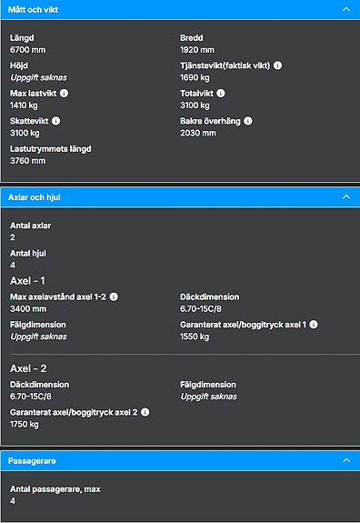The width and height of the screenshot is (360, 523).
Task: Select the 3100 kg Totalvikt value
Action: tap(195, 106)
